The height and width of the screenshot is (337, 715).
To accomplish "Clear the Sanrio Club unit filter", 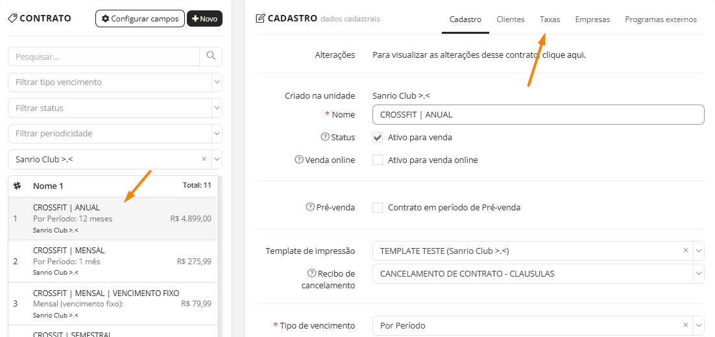I will click(204, 159).
